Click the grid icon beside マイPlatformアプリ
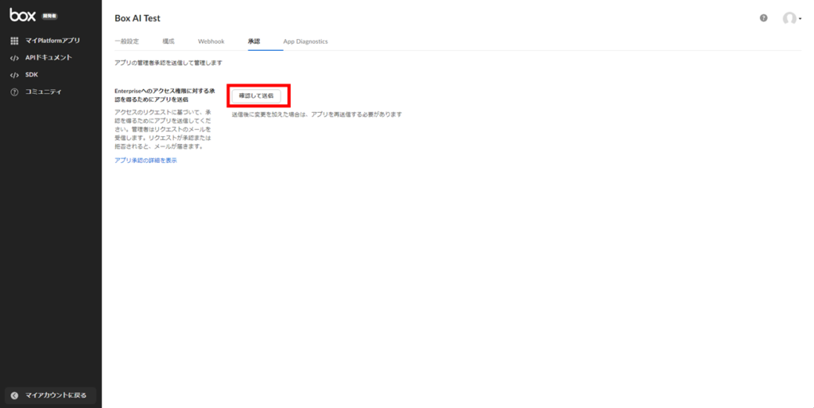This screenshot has width=814, height=408. 14,41
